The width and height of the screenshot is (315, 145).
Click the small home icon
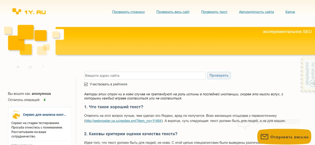click(x=18, y=67)
